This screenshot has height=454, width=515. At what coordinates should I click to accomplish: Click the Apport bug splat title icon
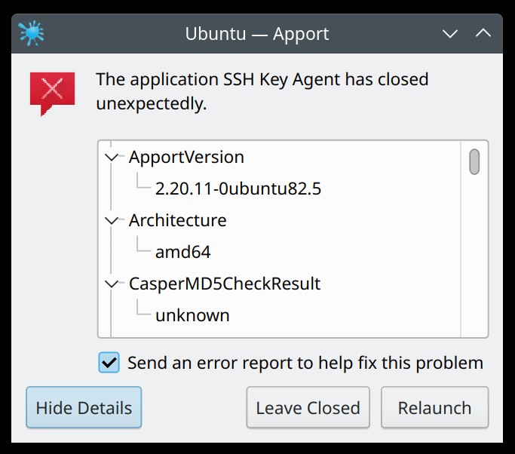click(31, 33)
